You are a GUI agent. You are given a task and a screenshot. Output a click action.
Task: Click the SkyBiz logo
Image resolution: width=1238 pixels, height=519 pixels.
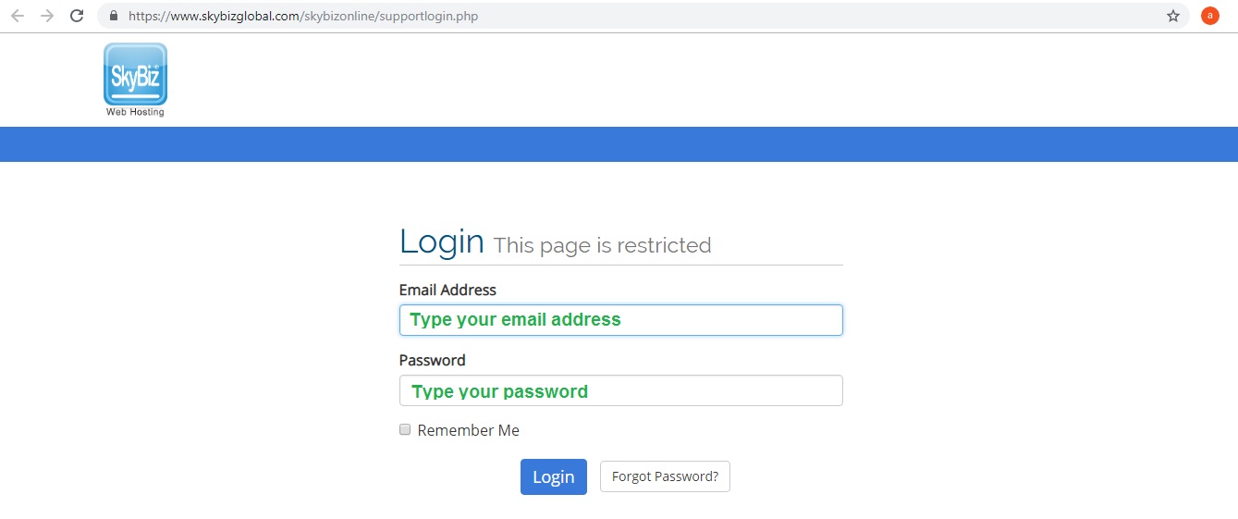coord(135,74)
